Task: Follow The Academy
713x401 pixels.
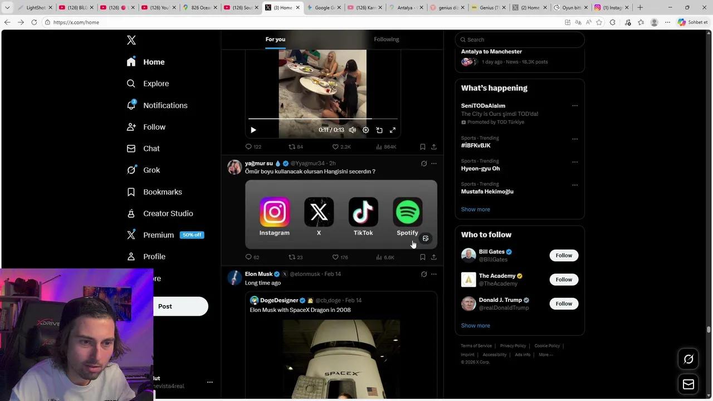Action: point(564,280)
